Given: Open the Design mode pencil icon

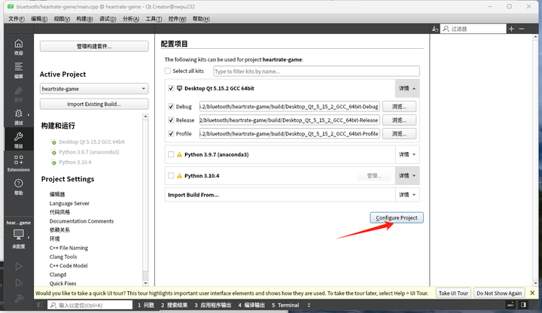Looking at the screenshot, I should (18, 91).
